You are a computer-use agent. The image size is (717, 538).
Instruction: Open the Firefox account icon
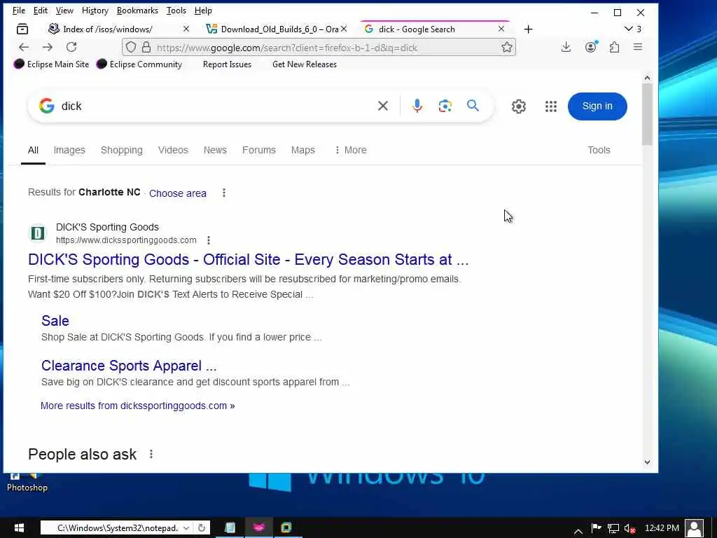tap(591, 47)
